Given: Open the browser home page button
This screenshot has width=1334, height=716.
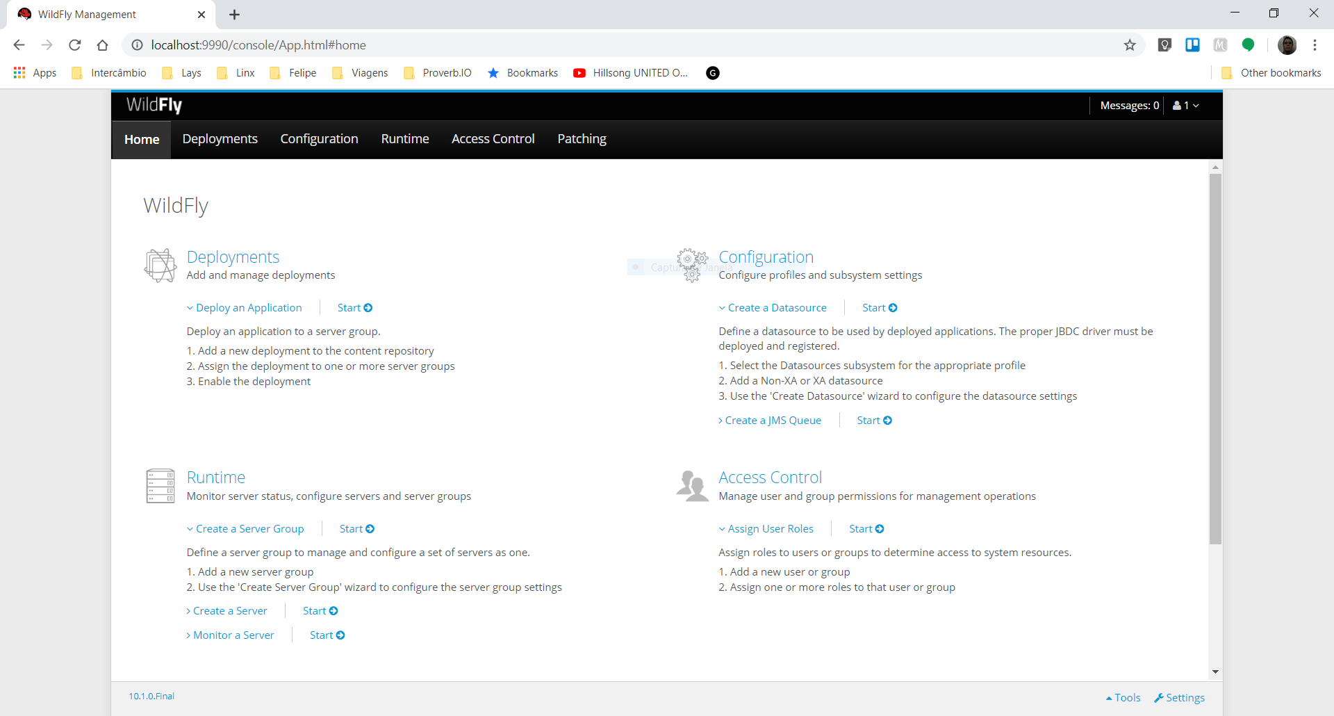Looking at the screenshot, I should [x=103, y=45].
